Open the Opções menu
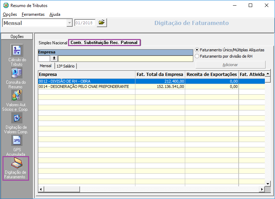Viewport: 275px width, 199px height. (x=10, y=14)
